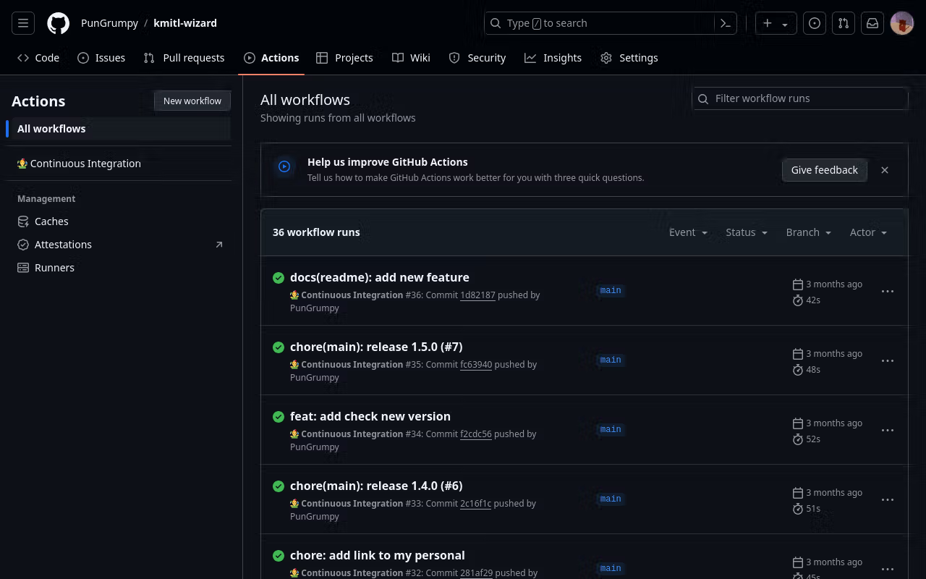Viewport: 926px width, 579px height.
Task: Expand the Status filter dropdown
Action: pyautogui.click(x=746, y=232)
